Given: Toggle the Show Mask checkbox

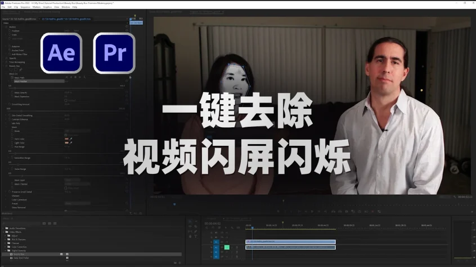Looking at the screenshot, I should (x=66, y=135).
